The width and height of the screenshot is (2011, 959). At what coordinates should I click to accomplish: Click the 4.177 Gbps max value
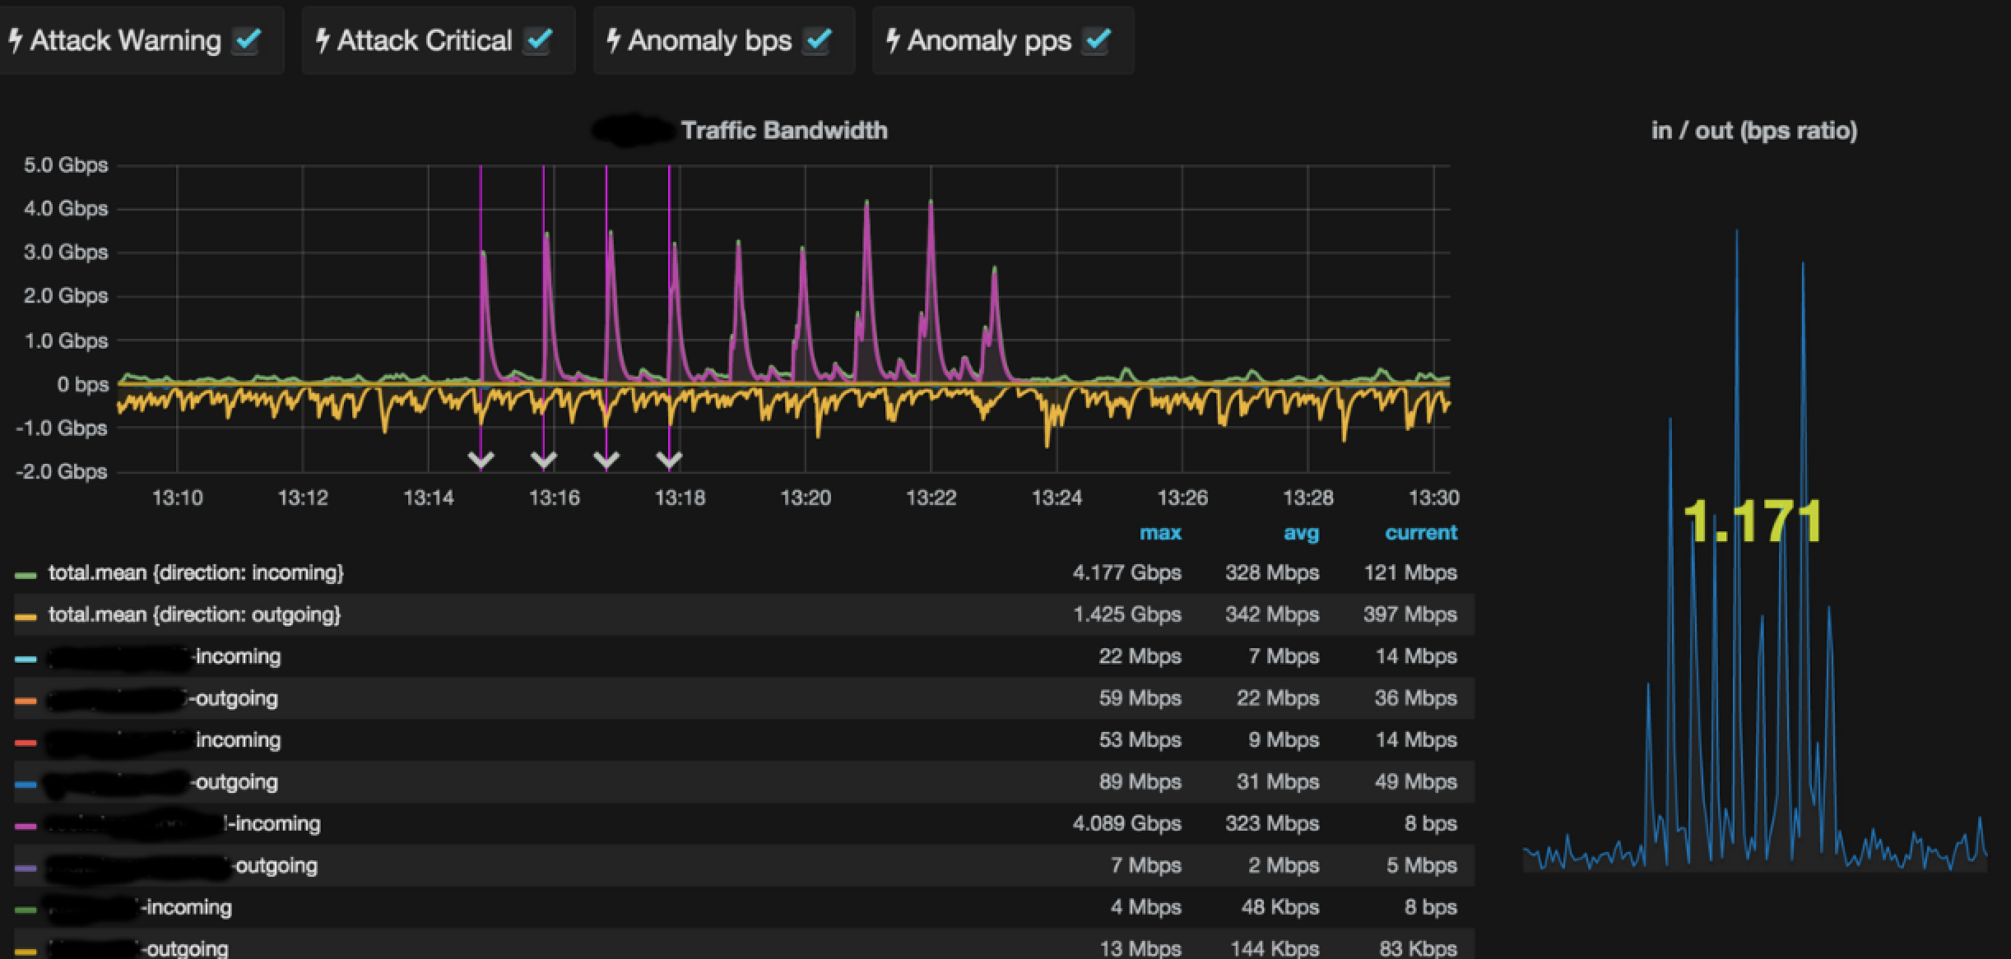tap(1126, 572)
